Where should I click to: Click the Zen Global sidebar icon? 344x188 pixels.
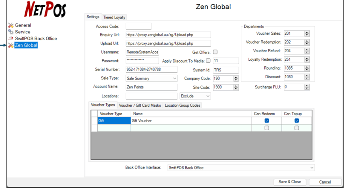click(11, 45)
